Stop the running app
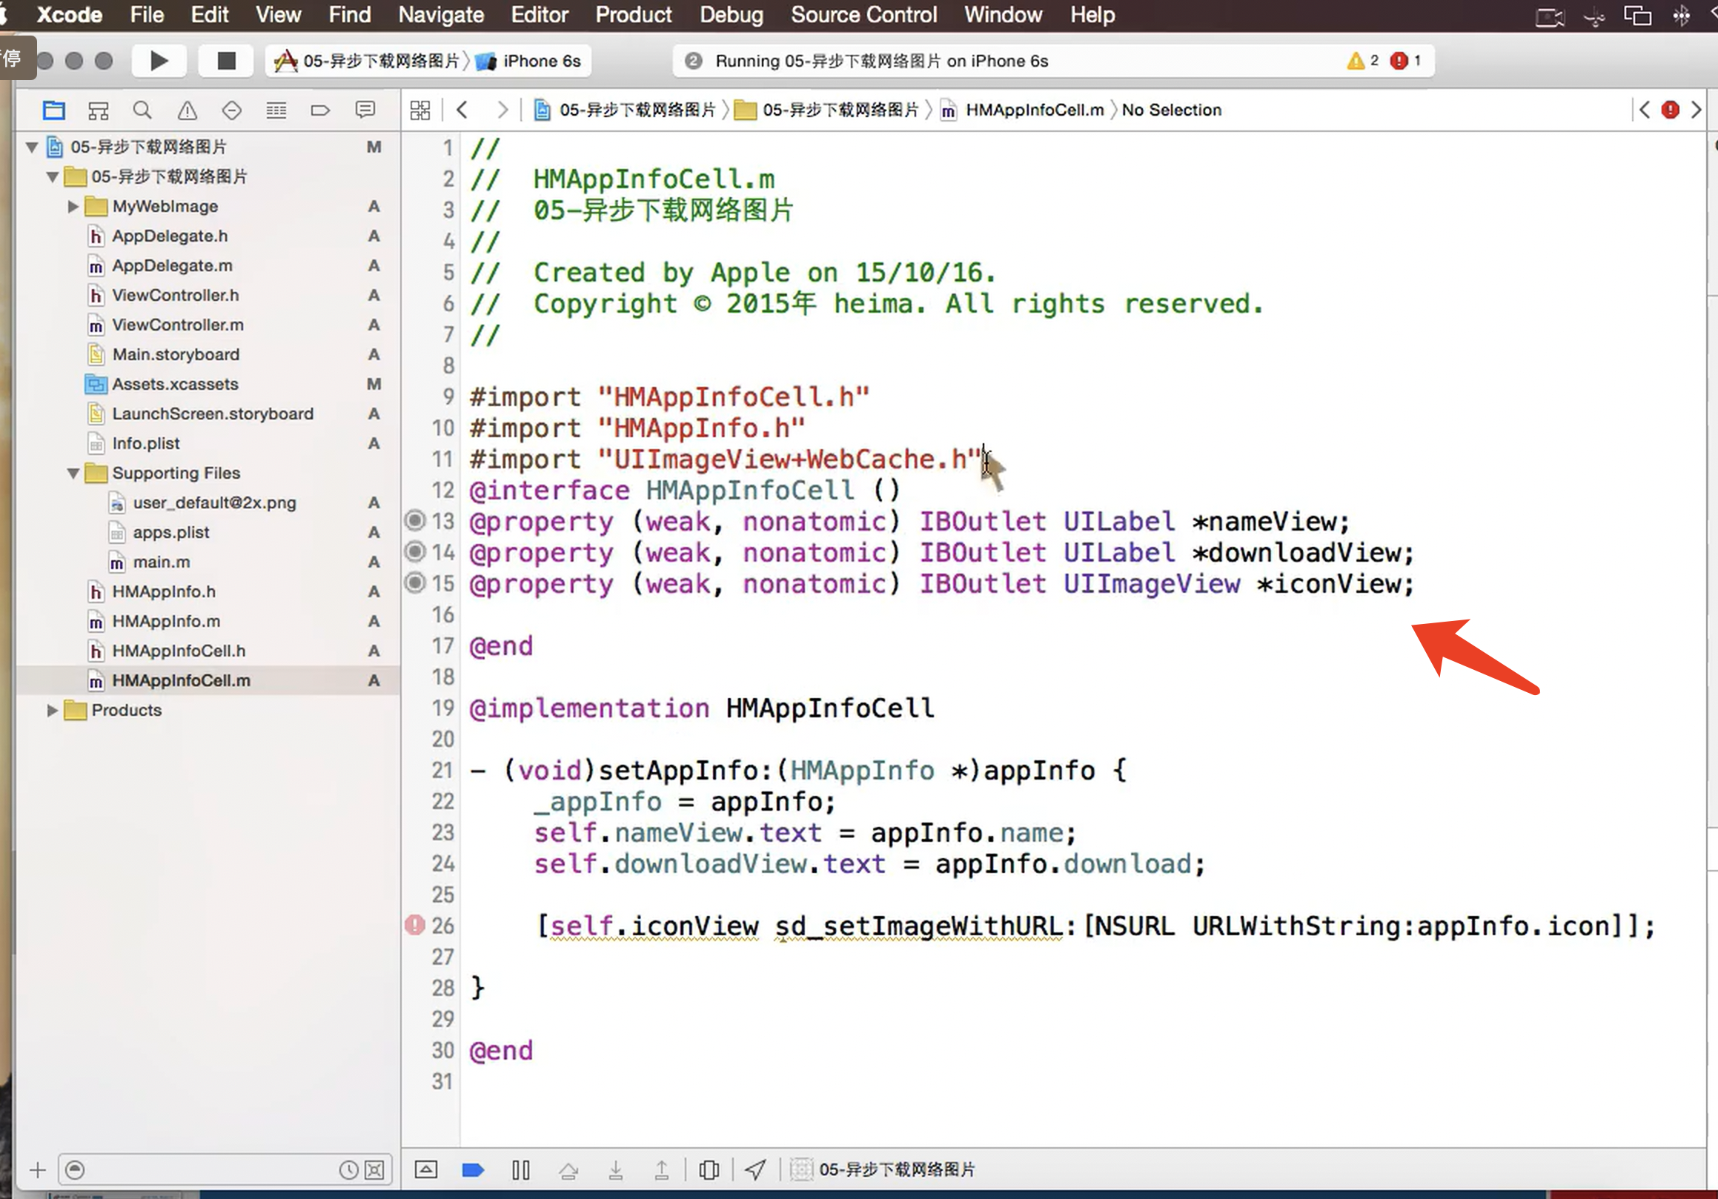This screenshot has width=1718, height=1199. (226, 61)
